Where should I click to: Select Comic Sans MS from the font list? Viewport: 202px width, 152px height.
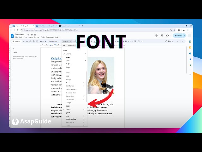coord(71,89)
